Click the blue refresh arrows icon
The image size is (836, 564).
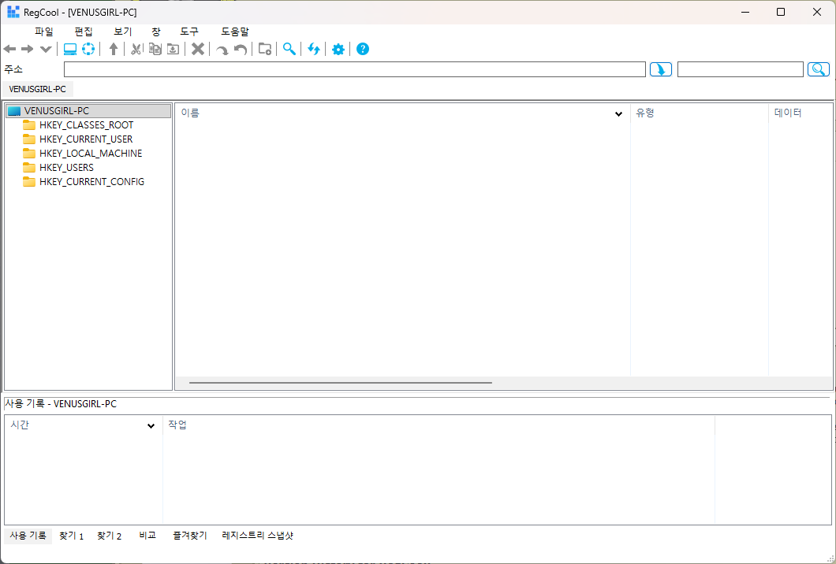click(314, 50)
